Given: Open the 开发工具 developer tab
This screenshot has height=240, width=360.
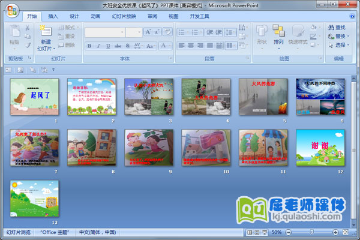Looking at the screenshot, I should click(199, 16).
